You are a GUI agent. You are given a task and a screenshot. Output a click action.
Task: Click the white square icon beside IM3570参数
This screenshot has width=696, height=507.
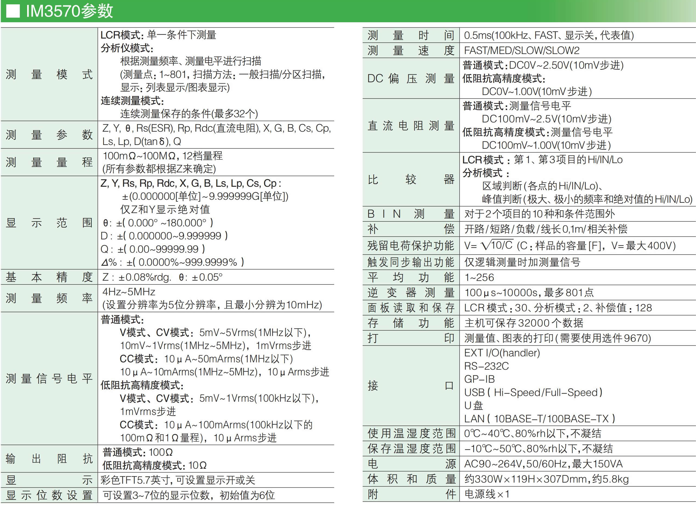point(13,11)
